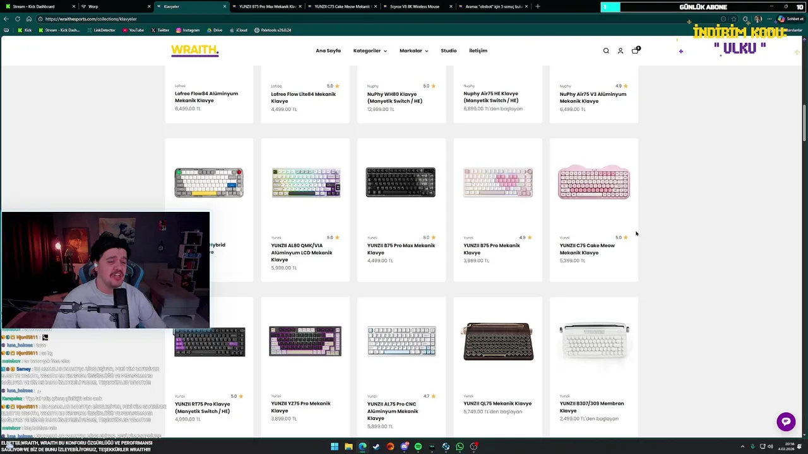Open WhatsApp from taskbar
Image resolution: width=808 pixels, height=454 pixels.
tap(460, 446)
